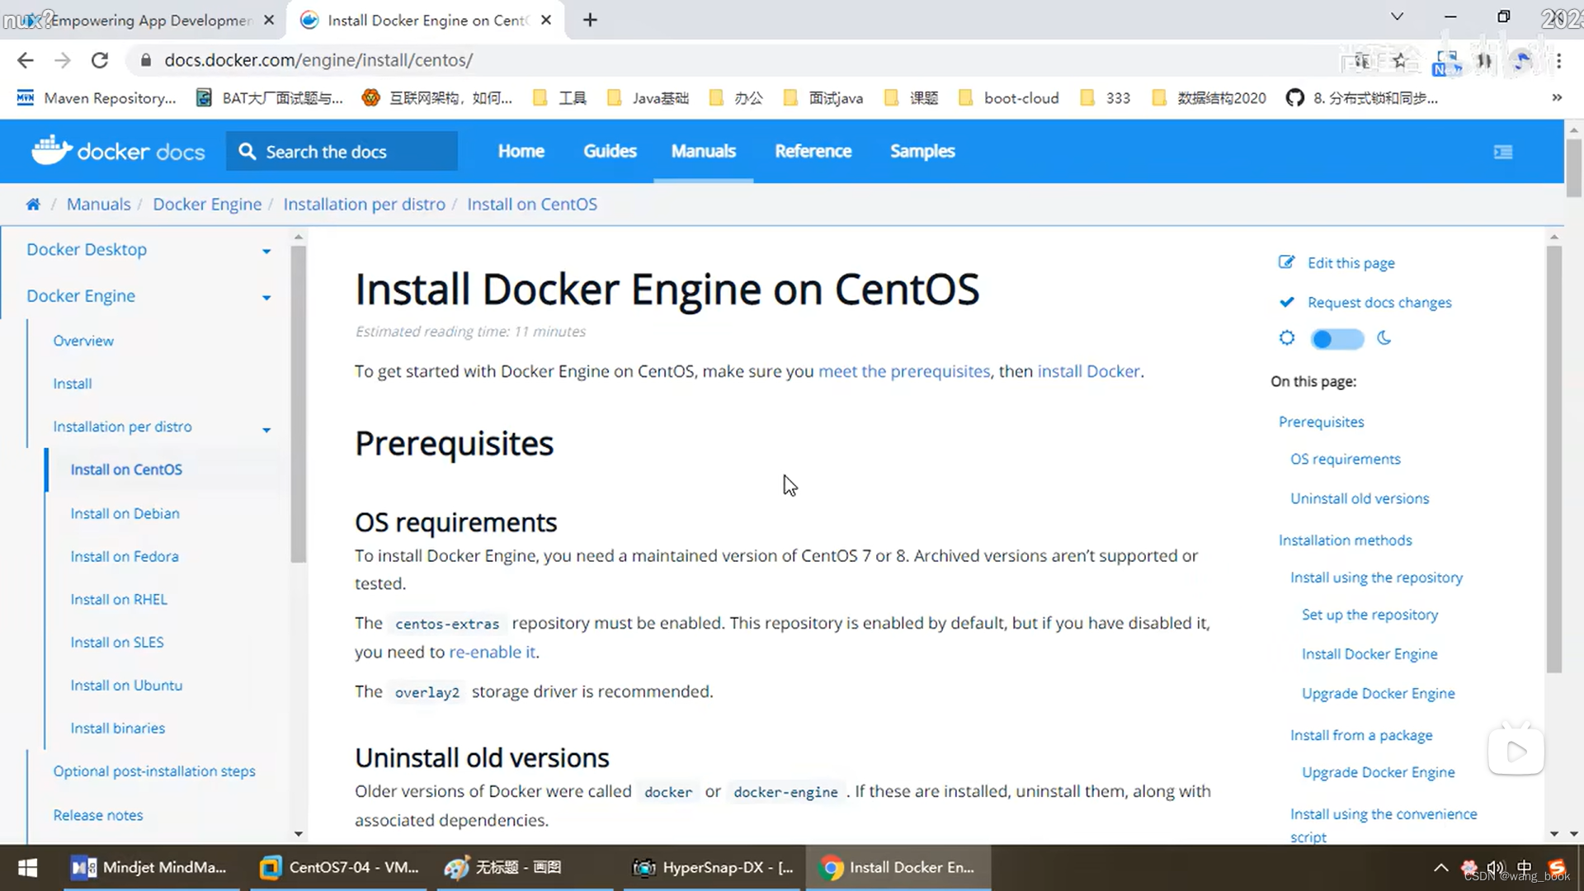
Task: Bookmark this page with the star icon
Action: (1400, 60)
